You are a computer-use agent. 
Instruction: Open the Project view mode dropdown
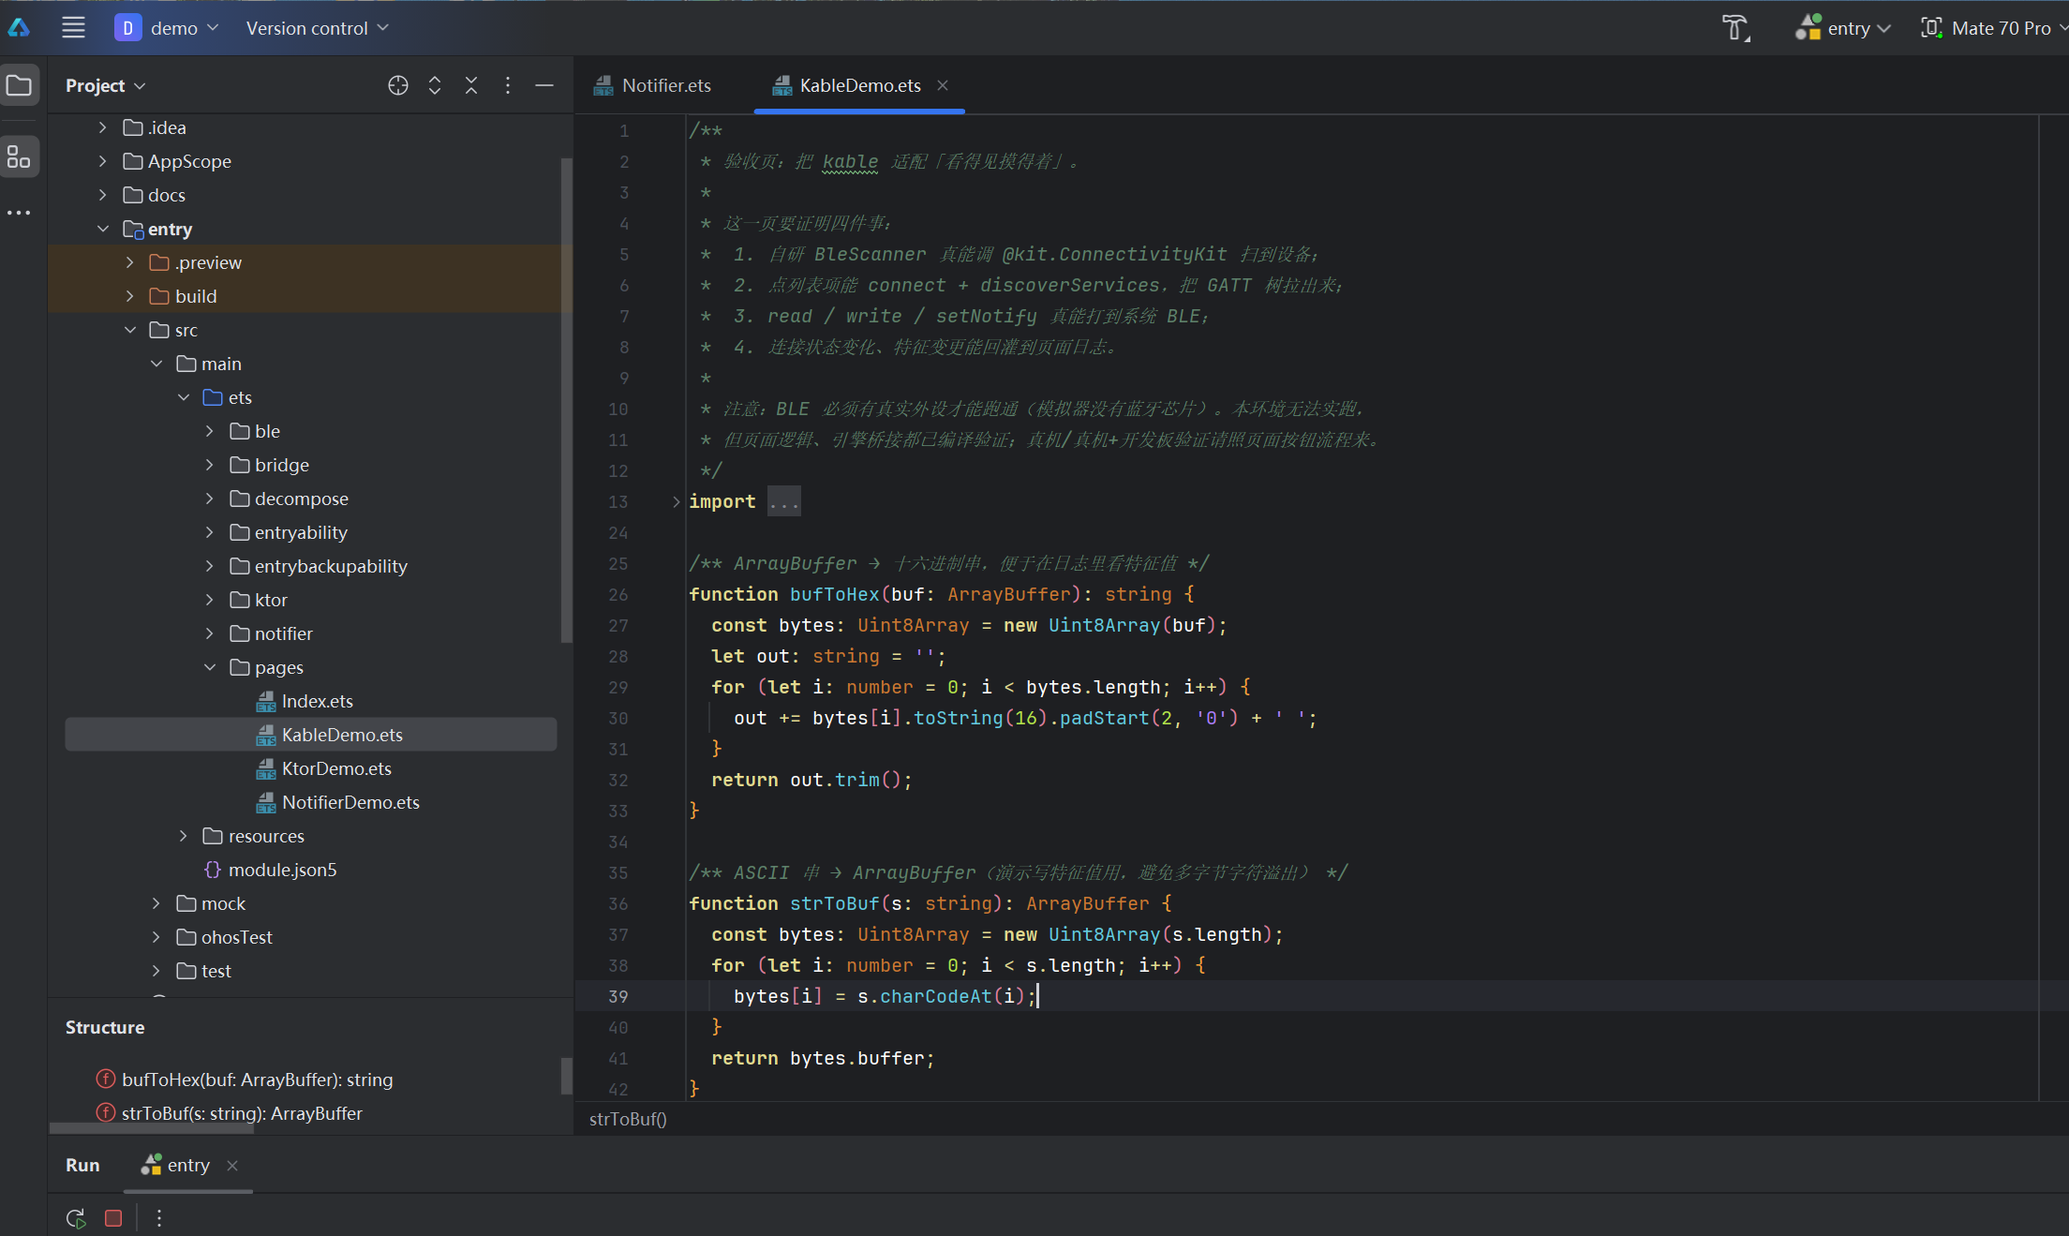(105, 85)
